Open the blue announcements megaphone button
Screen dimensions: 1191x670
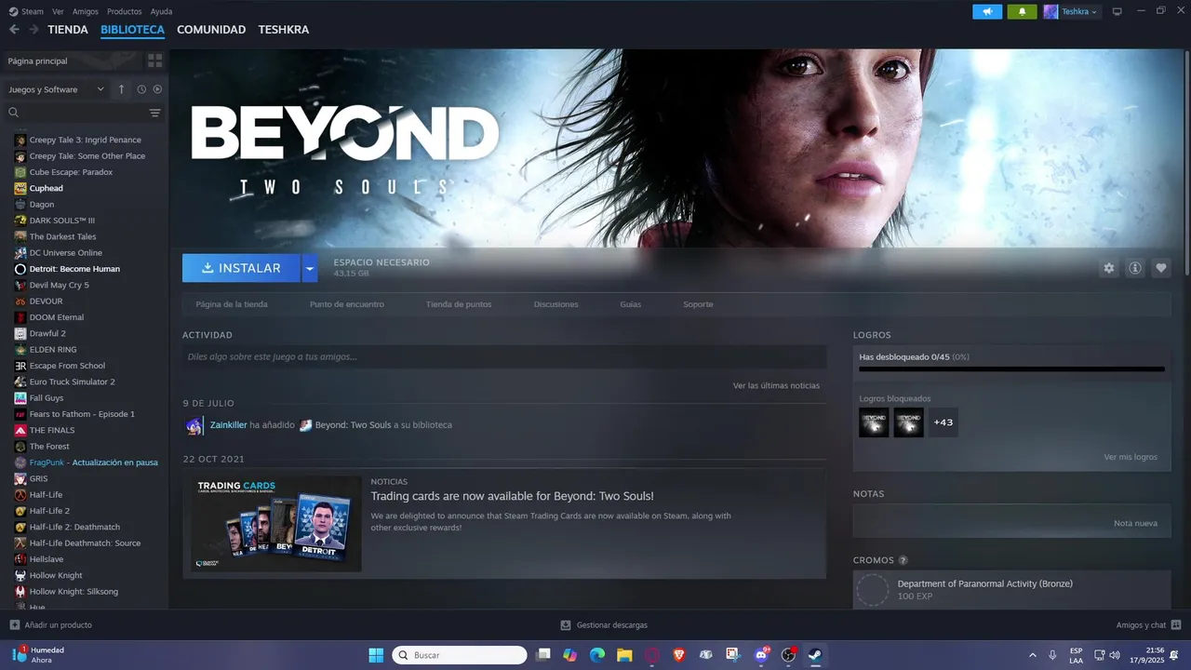pos(987,12)
